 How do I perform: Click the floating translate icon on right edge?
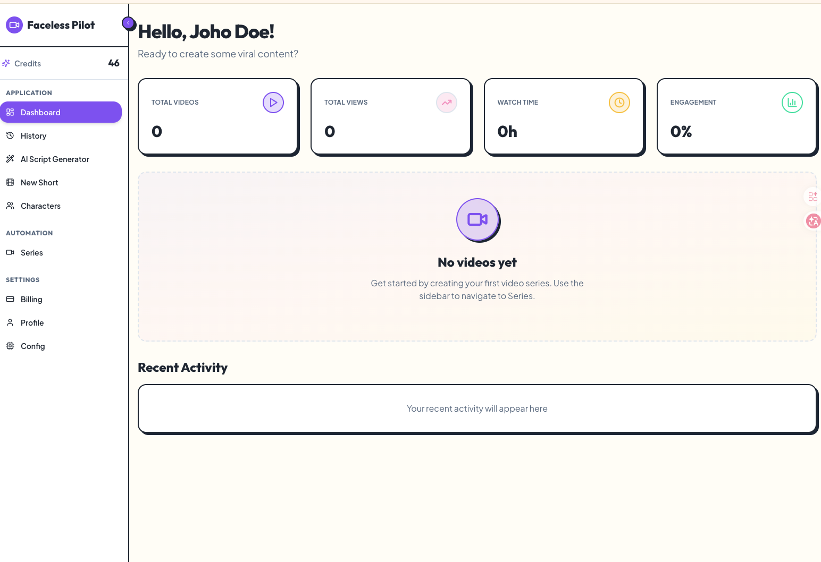point(813,221)
